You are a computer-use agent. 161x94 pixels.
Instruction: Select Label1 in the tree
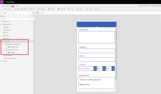click(7, 36)
